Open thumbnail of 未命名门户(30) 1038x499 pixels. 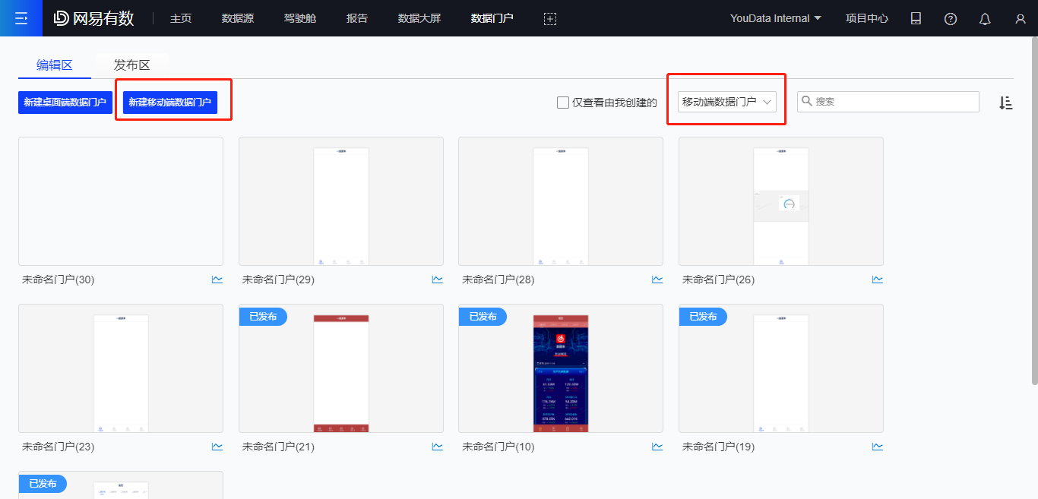pos(121,201)
